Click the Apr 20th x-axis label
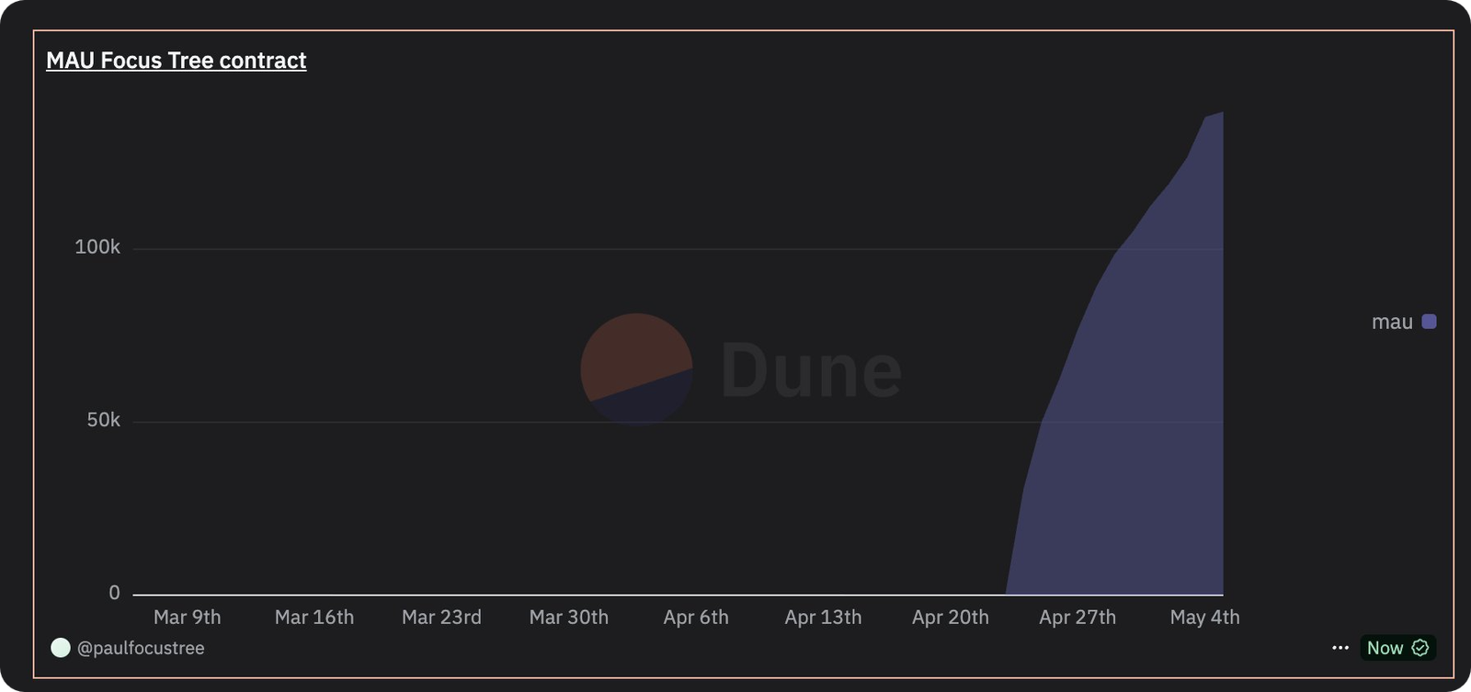The height and width of the screenshot is (692, 1471). [x=951, y=618]
